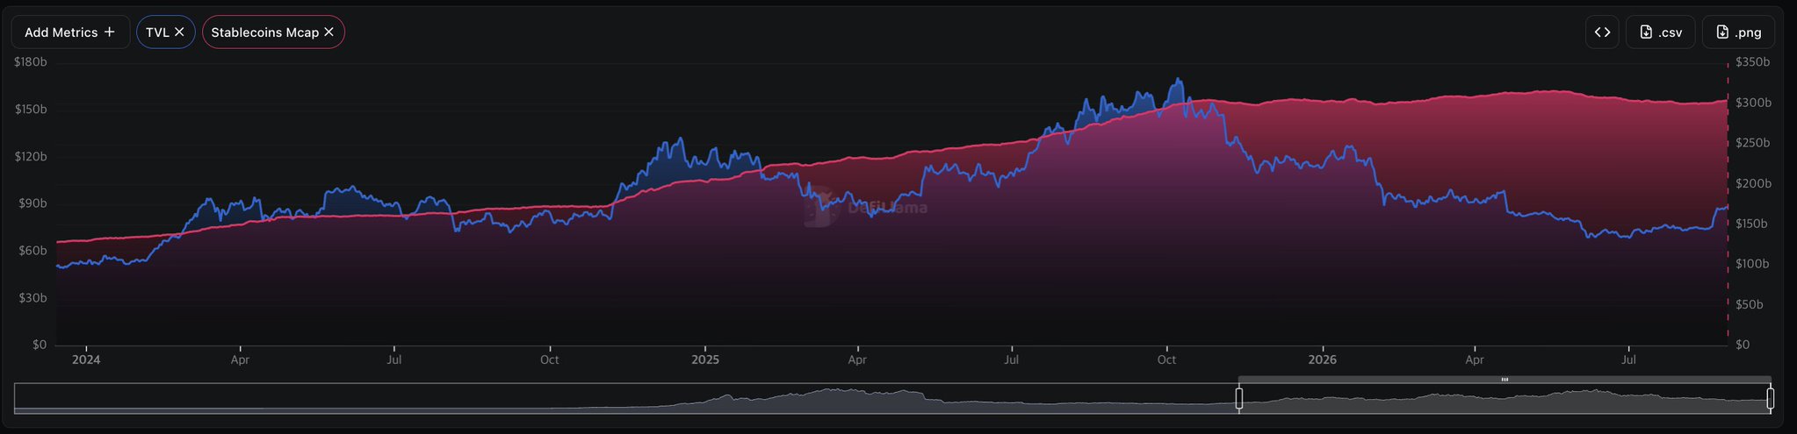Click the $300b right axis label

[x=1753, y=103]
